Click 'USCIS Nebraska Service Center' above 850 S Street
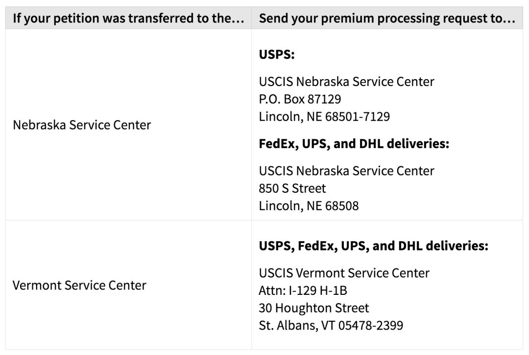The width and height of the screenshot is (529, 355). [x=346, y=171]
